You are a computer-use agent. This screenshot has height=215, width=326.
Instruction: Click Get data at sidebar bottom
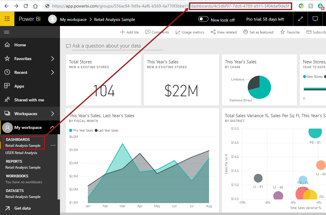coord(22,208)
